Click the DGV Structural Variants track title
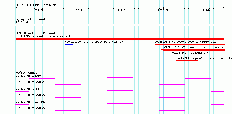The height and width of the screenshot is (114, 232). [x=36, y=33]
